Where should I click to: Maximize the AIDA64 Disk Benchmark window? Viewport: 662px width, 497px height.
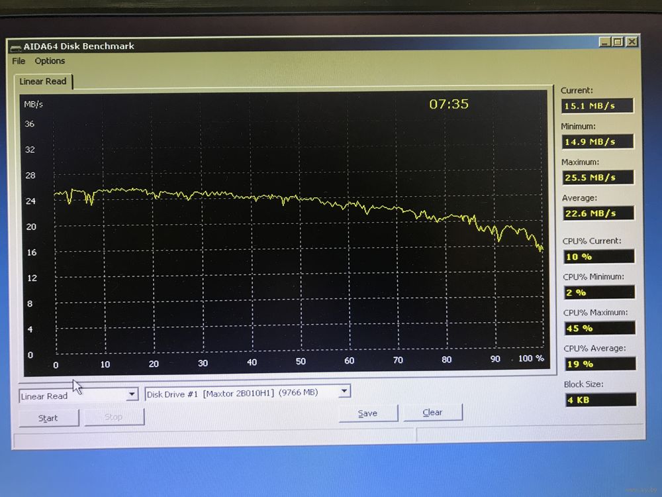(x=618, y=42)
